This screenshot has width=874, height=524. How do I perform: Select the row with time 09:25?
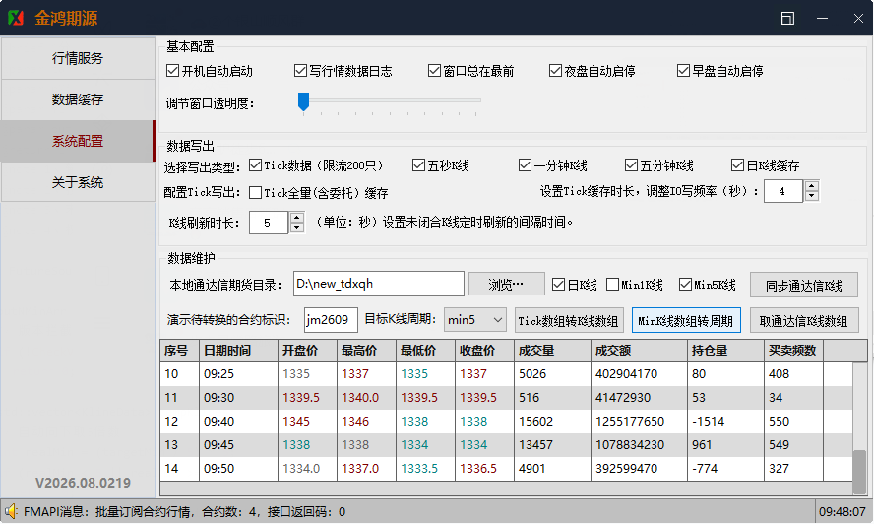pos(506,374)
